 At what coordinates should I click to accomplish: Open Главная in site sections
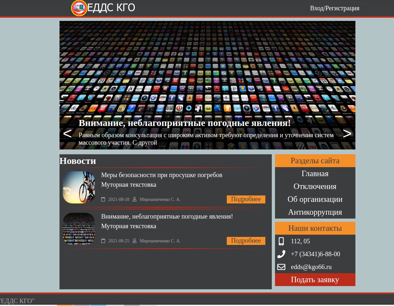pos(315,174)
